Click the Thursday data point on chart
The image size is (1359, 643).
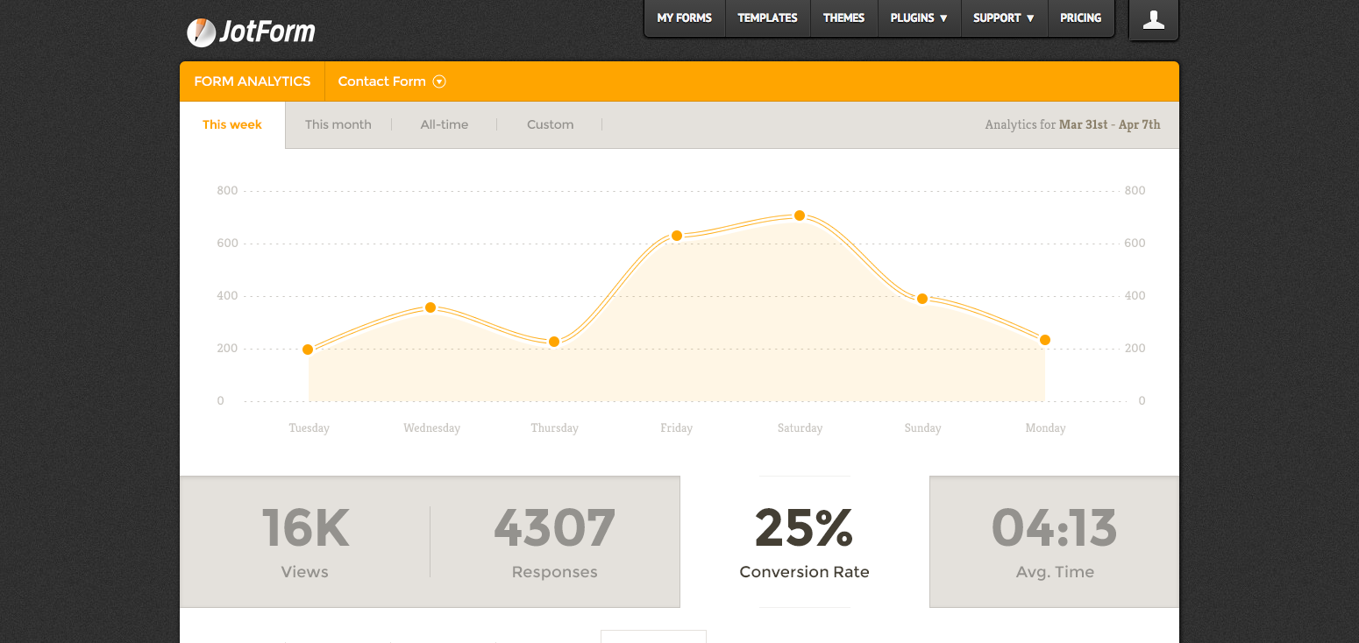(x=554, y=342)
